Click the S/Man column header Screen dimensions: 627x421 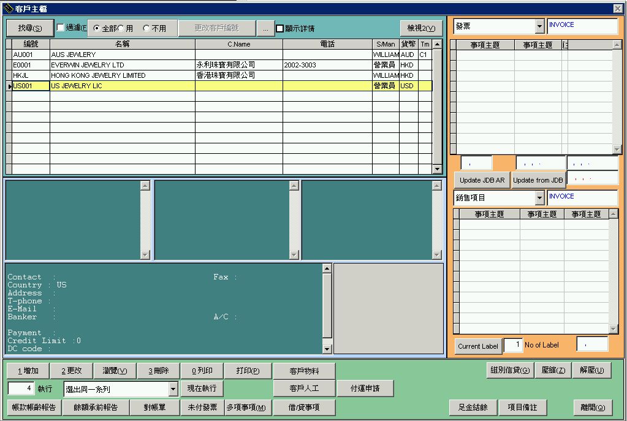(x=386, y=44)
